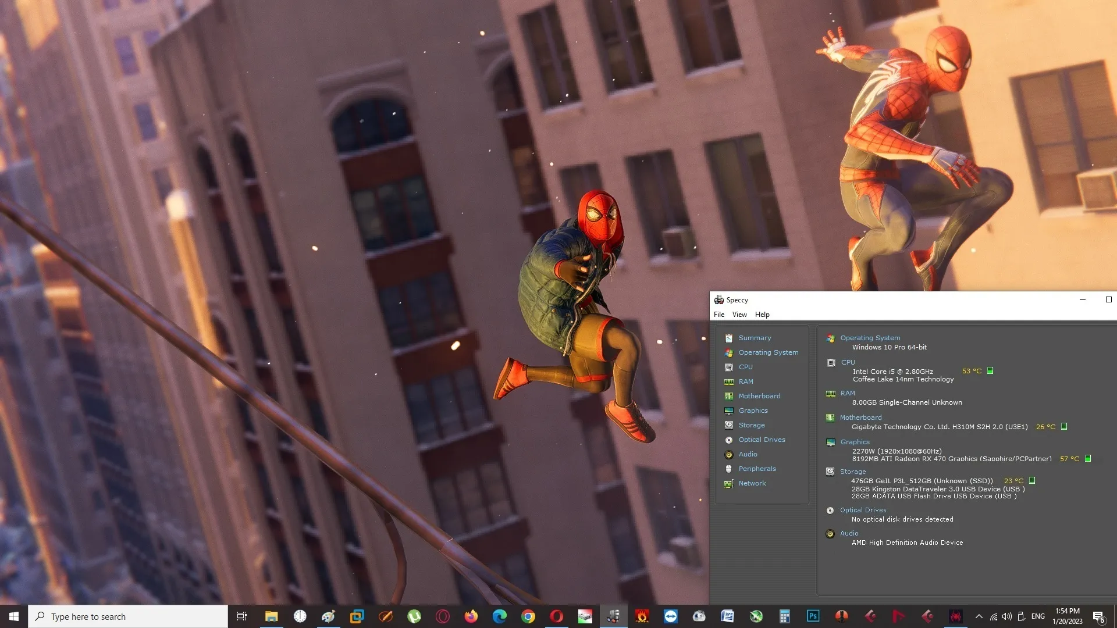This screenshot has height=628, width=1117.
Task: Click the RAM heading link in summary
Action: click(848, 393)
